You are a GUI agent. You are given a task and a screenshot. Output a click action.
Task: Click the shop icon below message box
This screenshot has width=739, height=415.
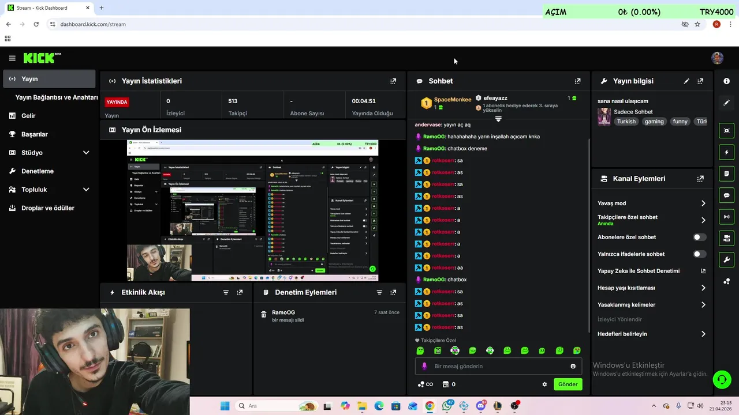pos(445,384)
